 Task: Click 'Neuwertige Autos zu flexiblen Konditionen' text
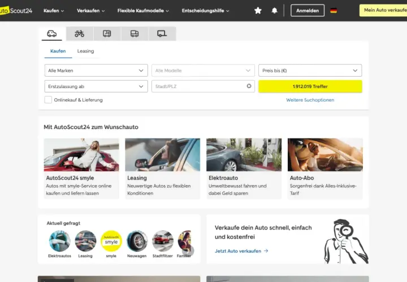159,190
